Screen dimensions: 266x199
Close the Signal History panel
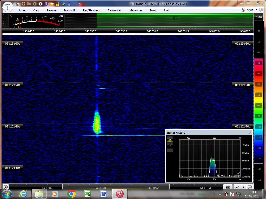(x=250, y=132)
